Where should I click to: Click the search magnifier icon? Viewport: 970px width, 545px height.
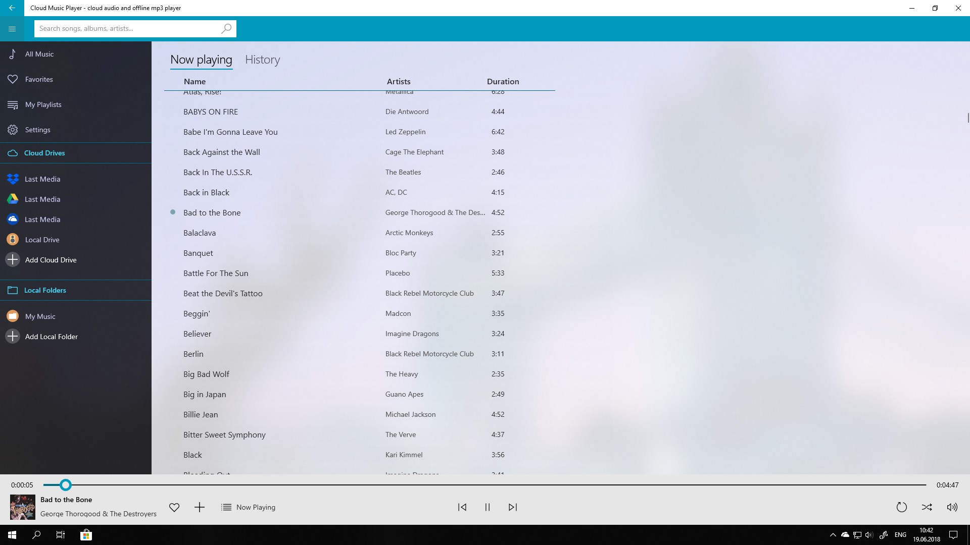click(226, 29)
